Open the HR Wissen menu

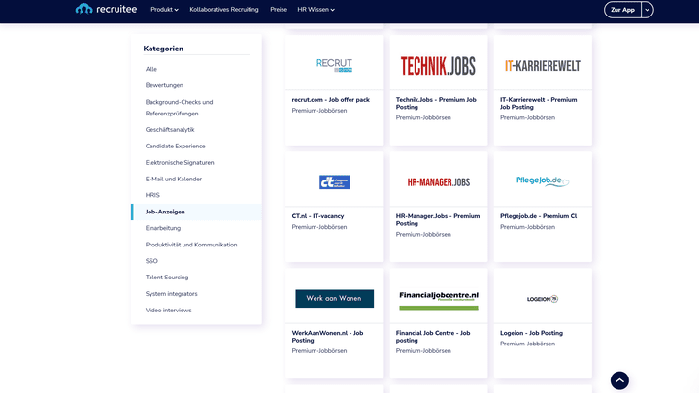pos(316,10)
